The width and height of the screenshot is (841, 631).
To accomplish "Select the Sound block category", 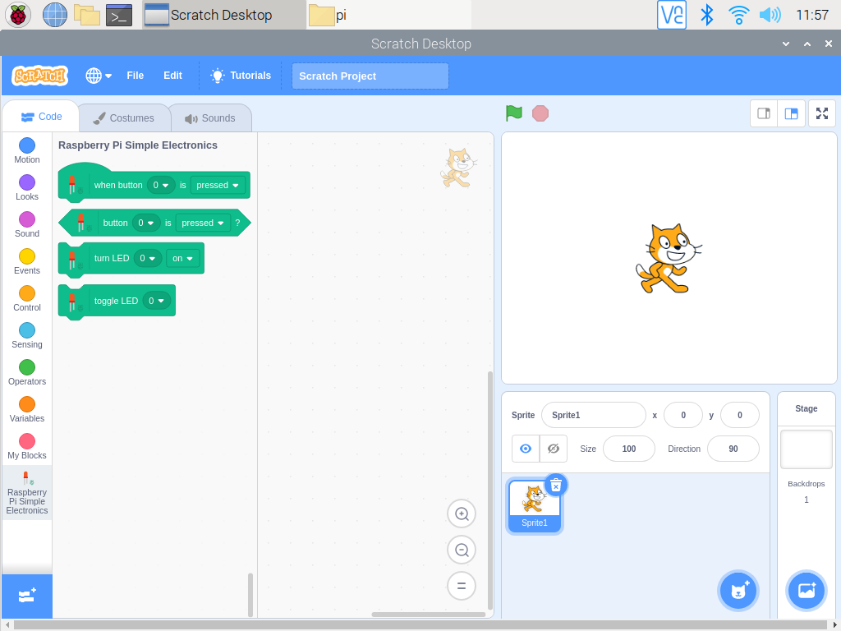I will click(27, 225).
